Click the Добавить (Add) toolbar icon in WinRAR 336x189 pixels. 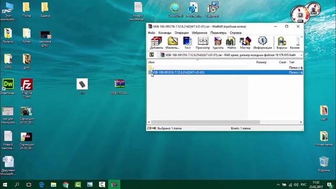156,43
